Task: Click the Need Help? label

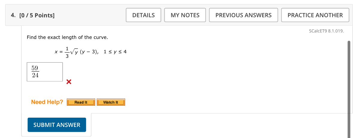Action: [x=47, y=102]
